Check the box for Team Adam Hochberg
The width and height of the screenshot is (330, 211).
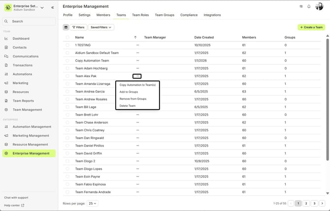pyautogui.click(x=67, y=68)
